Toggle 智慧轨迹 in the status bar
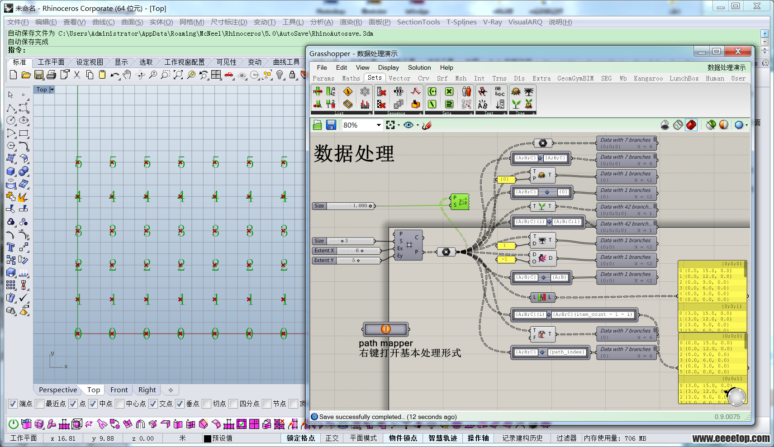774x447 pixels. tap(443, 438)
